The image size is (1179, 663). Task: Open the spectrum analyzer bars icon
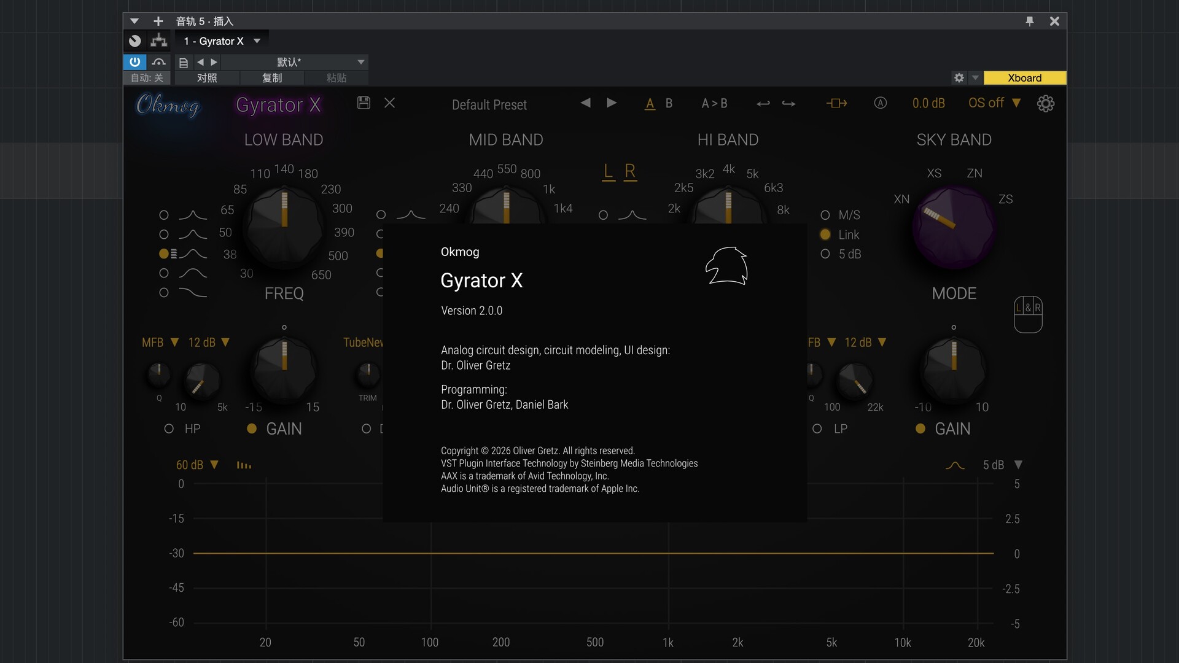(244, 465)
